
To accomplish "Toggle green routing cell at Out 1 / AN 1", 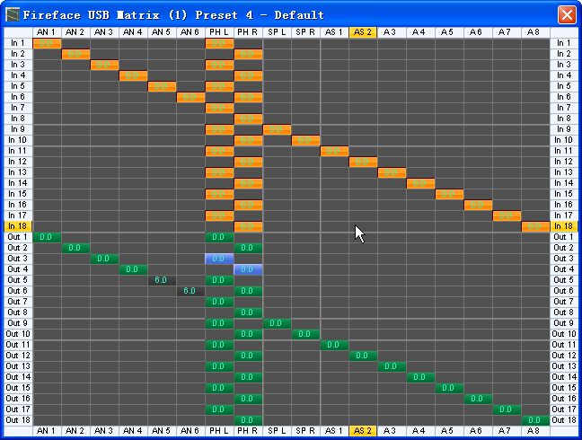I will 47,237.
